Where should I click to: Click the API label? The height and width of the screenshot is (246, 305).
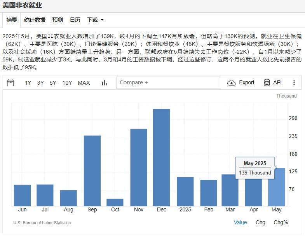click(x=277, y=82)
